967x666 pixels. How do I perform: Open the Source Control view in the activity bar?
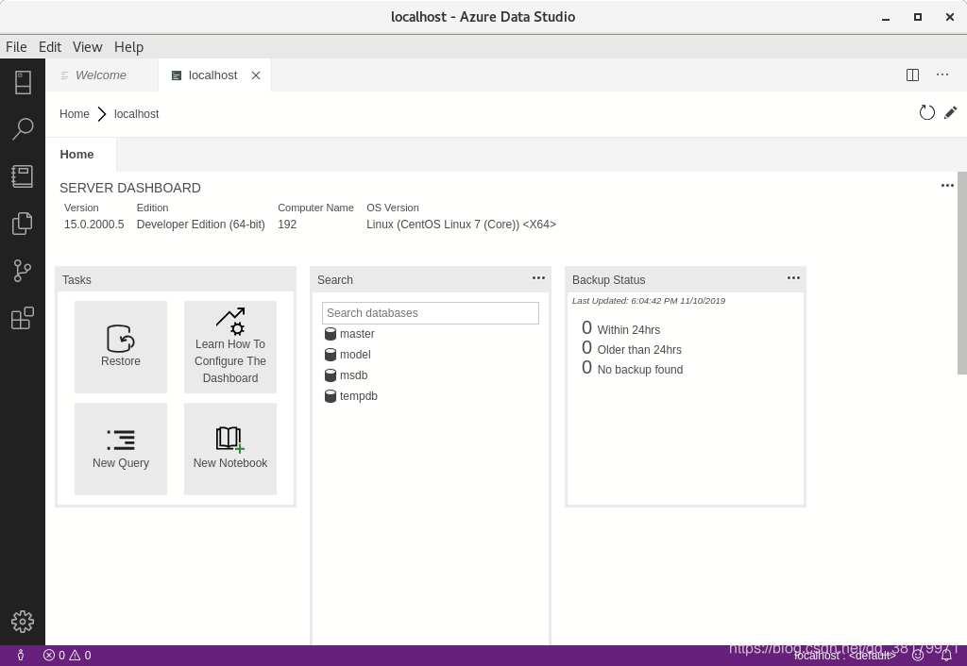23,271
